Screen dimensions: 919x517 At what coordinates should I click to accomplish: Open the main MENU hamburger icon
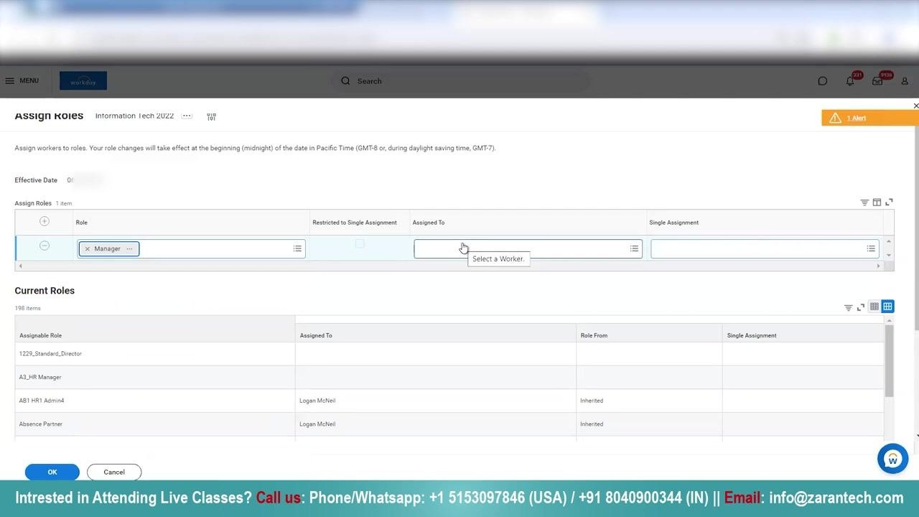click(x=9, y=81)
